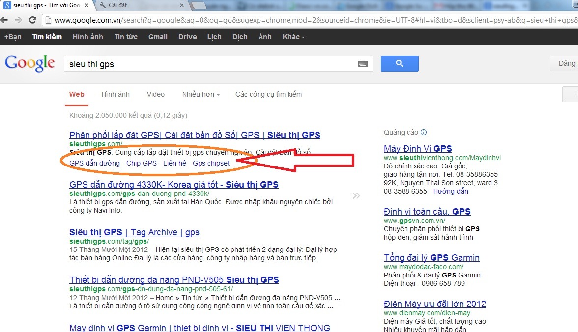Expand the Nhiều hơn dropdown

click(201, 94)
